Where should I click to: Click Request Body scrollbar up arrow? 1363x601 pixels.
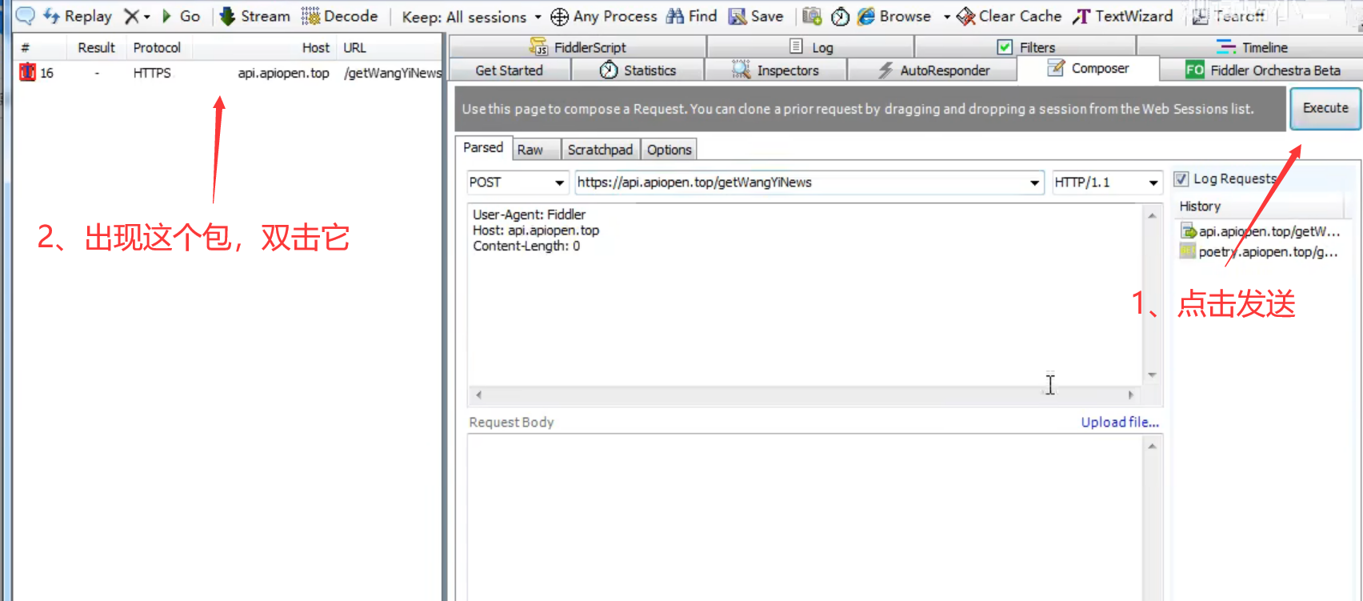pos(1153,446)
